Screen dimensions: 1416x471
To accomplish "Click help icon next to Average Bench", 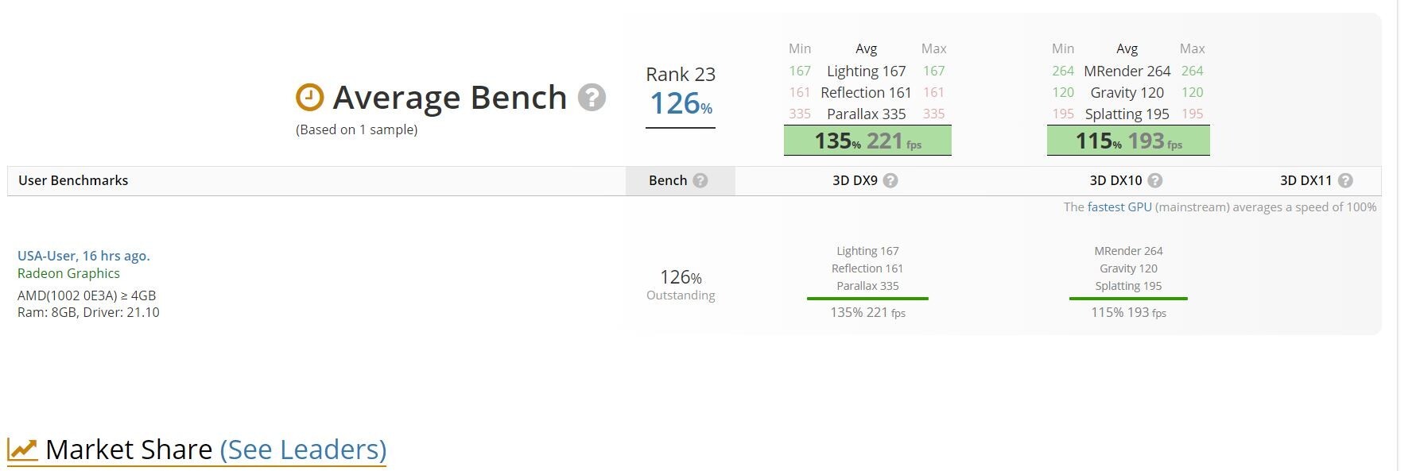I will click(x=592, y=98).
